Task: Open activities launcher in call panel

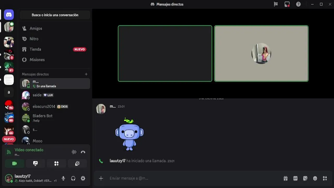Action: click(x=56, y=163)
